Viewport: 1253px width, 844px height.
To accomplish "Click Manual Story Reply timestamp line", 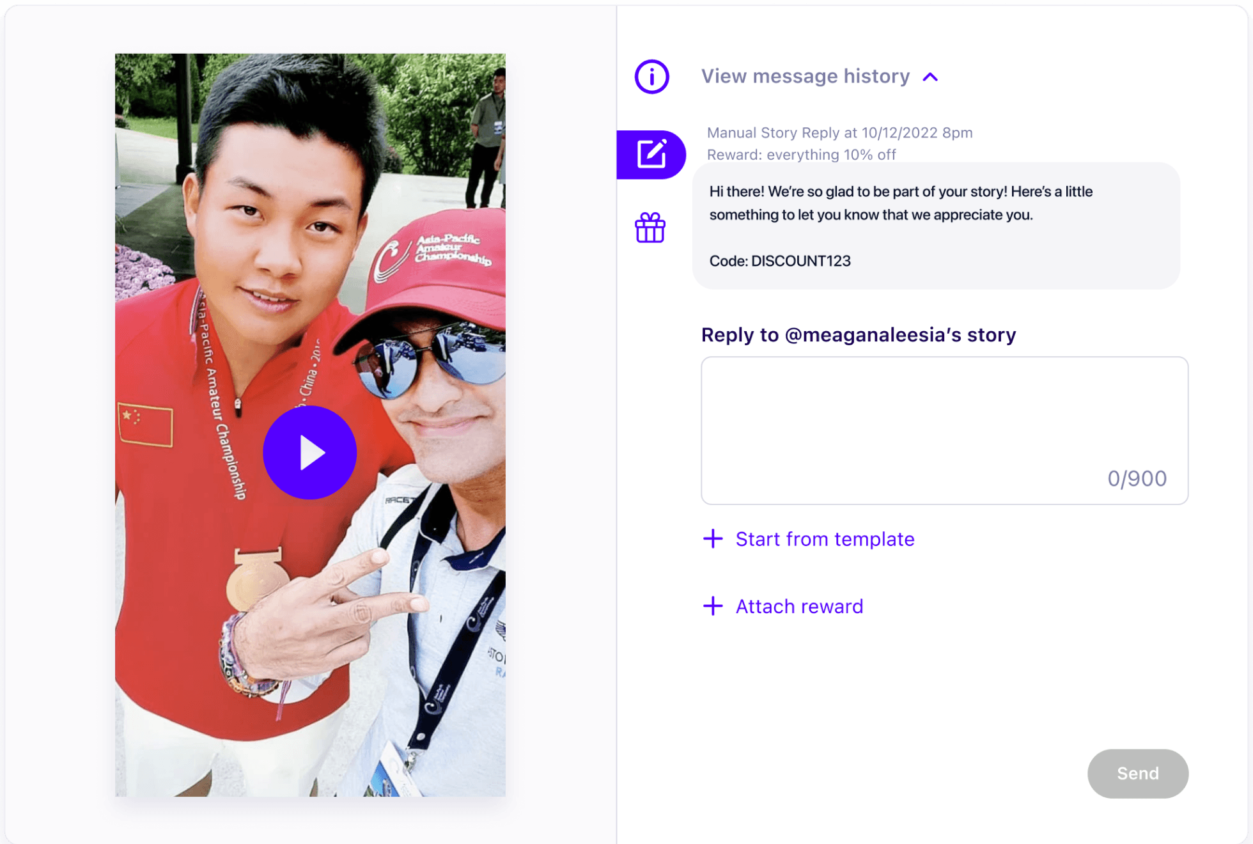I will pos(839,133).
